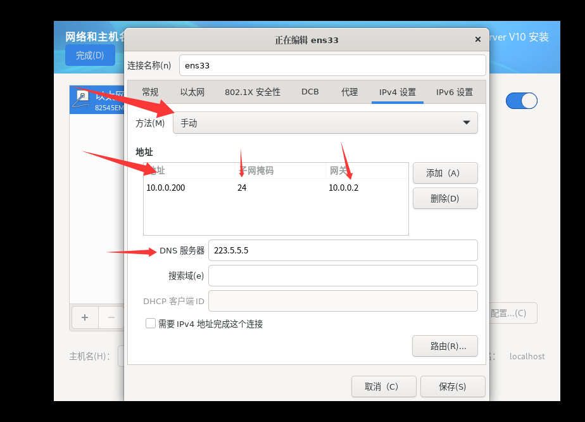
Task: Click the address cell 10.0.0.200
Action: (166, 188)
